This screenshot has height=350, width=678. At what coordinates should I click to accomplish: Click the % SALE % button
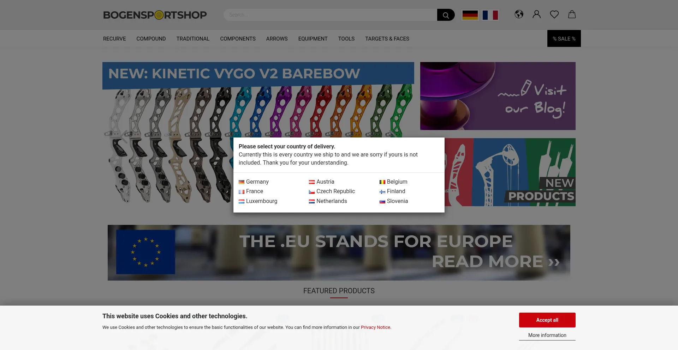pos(564,38)
